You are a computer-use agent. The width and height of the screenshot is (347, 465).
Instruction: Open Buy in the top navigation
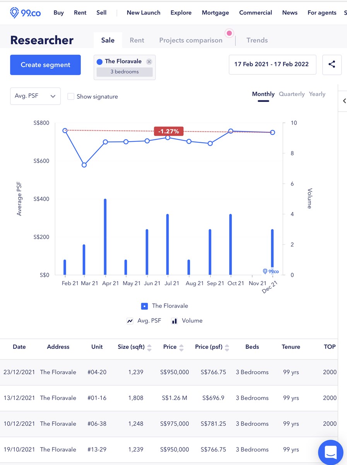coord(59,13)
